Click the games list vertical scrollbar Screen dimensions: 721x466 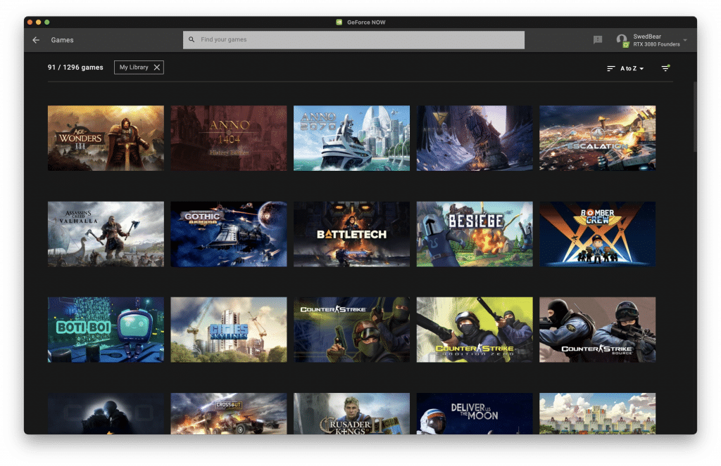point(695,117)
